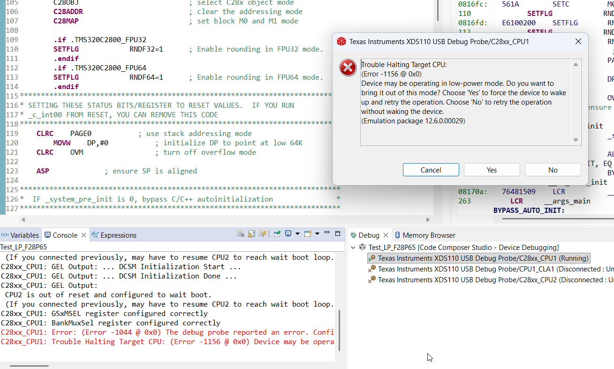
Task: Click '__args_main' in the disassembly view
Action: (x=567, y=201)
